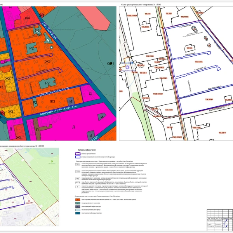
Task: Click the ТР2 zone code box in legend
Action: 78,179
